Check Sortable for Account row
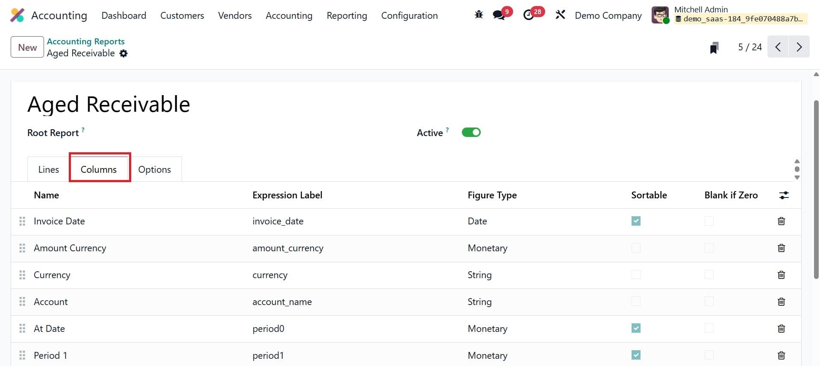820x366 pixels. pyautogui.click(x=636, y=302)
